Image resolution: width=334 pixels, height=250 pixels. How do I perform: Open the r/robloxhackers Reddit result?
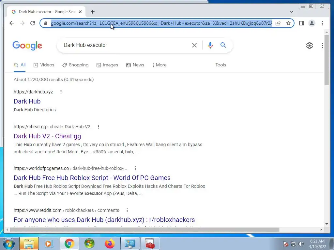pyautogui.click(x=104, y=220)
